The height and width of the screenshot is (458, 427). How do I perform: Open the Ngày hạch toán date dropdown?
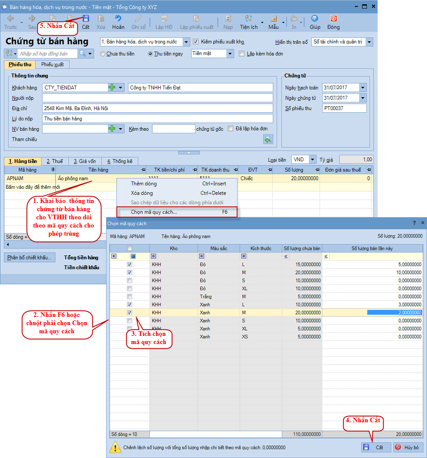tap(363, 88)
